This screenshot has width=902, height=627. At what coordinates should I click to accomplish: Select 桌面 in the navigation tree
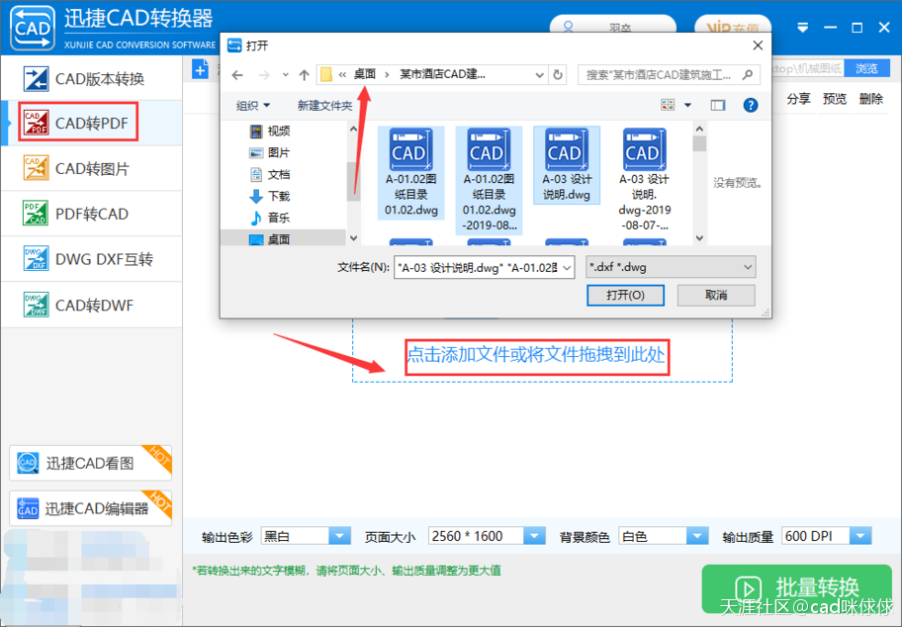click(x=269, y=239)
